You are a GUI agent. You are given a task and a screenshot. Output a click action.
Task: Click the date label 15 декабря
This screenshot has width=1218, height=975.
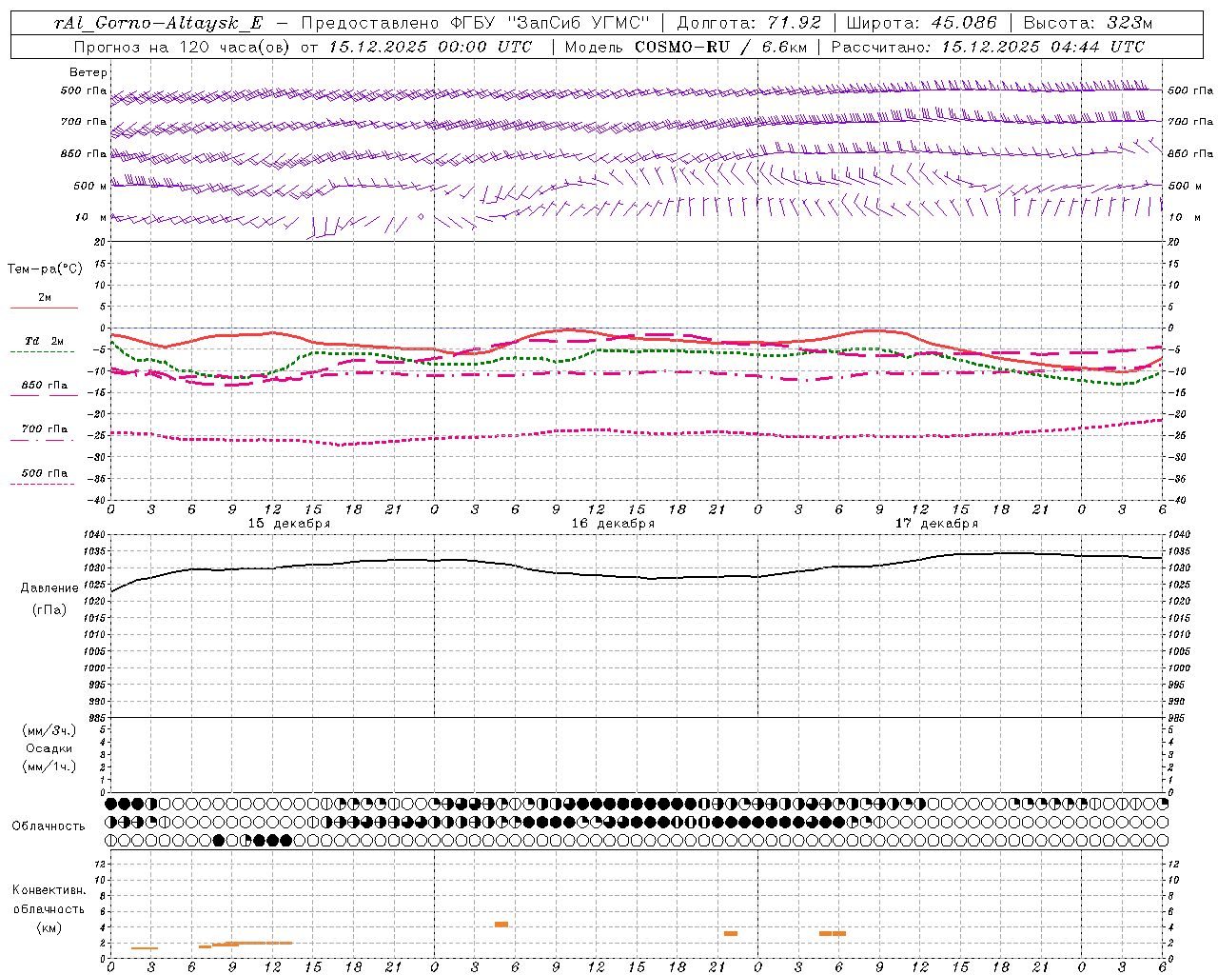click(x=288, y=524)
